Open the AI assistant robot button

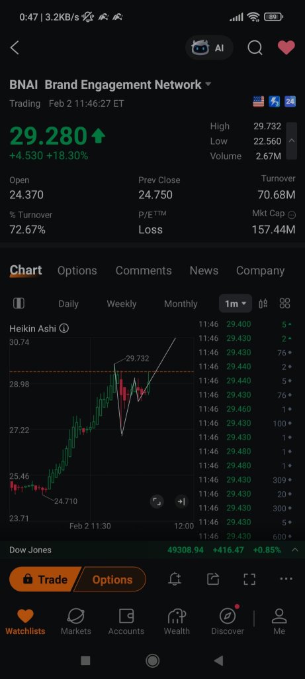pyautogui.click(x=209, y=48)
